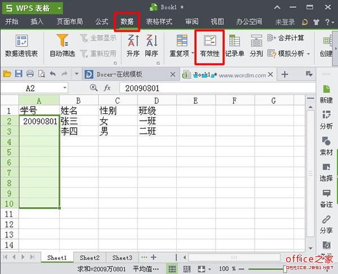This screenshot has height=274, width=338.
Task: Click 新建 in the right sidebar
Action: [x=326, y=94]
